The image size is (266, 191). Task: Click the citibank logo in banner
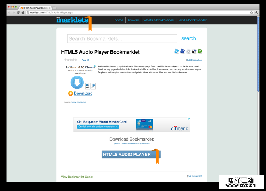coord(180,128)
